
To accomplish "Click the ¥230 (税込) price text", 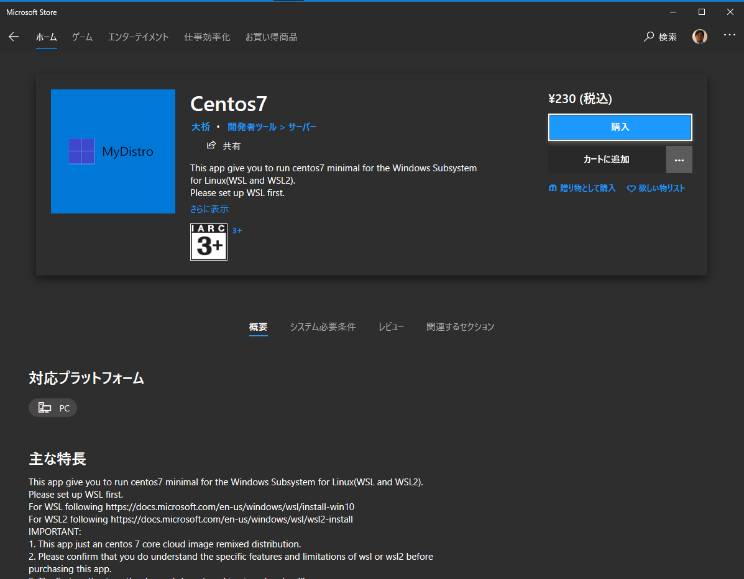I will 580,99.
